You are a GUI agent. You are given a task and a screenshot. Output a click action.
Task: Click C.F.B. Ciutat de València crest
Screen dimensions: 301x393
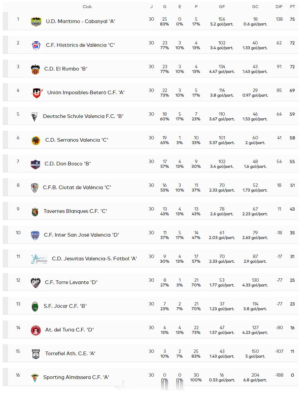pyautogui.click(x=34, y=188)
